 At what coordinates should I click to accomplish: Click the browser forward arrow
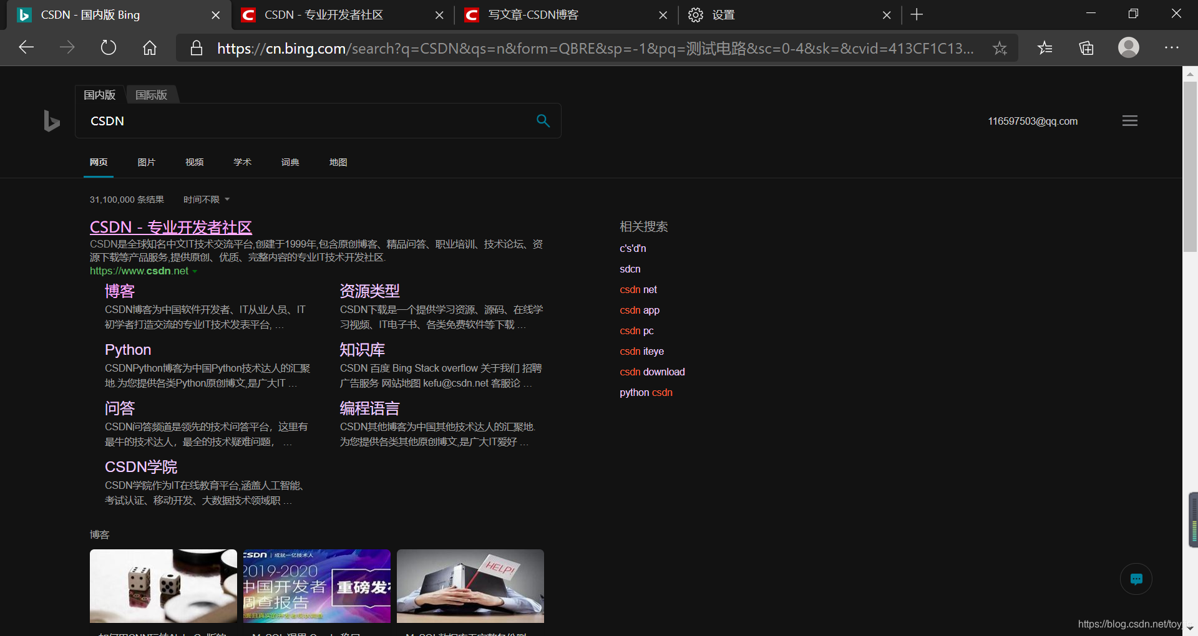(x=67, y=47)
